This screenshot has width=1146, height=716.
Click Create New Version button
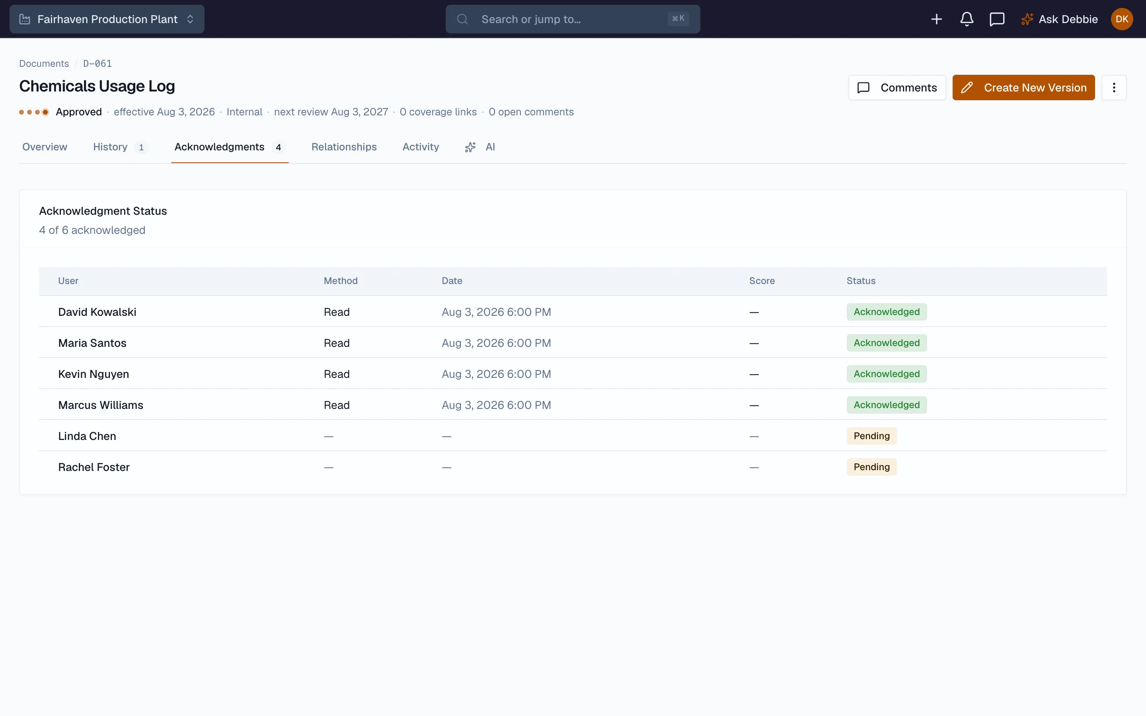pyautogui.click(x=1023, y=88)
